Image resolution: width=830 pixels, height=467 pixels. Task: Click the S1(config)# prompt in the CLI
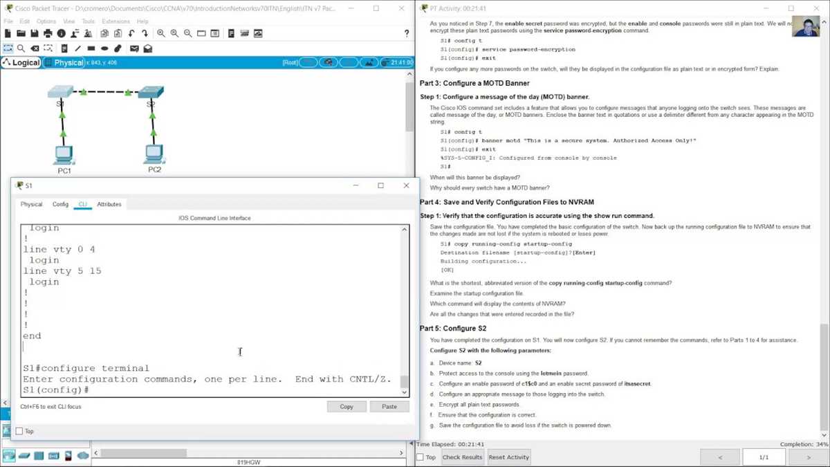[x=56, y=390]
